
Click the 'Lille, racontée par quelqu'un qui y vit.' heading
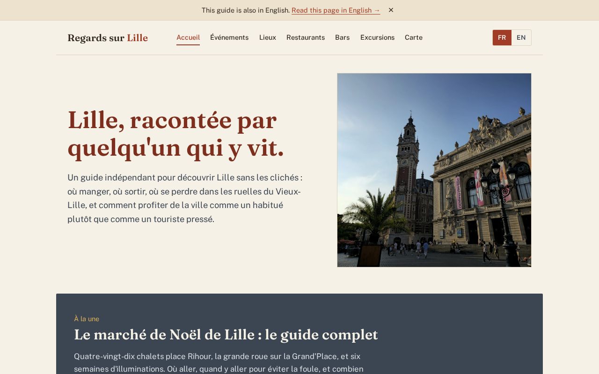point(176,134)
